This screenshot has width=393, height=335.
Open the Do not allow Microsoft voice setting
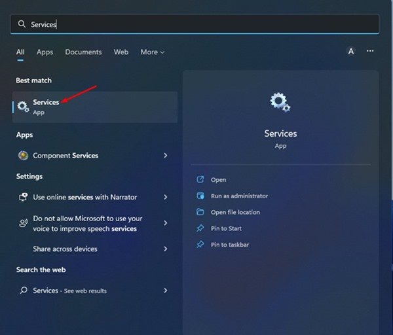pyautogui.click(x=95, y=223)
